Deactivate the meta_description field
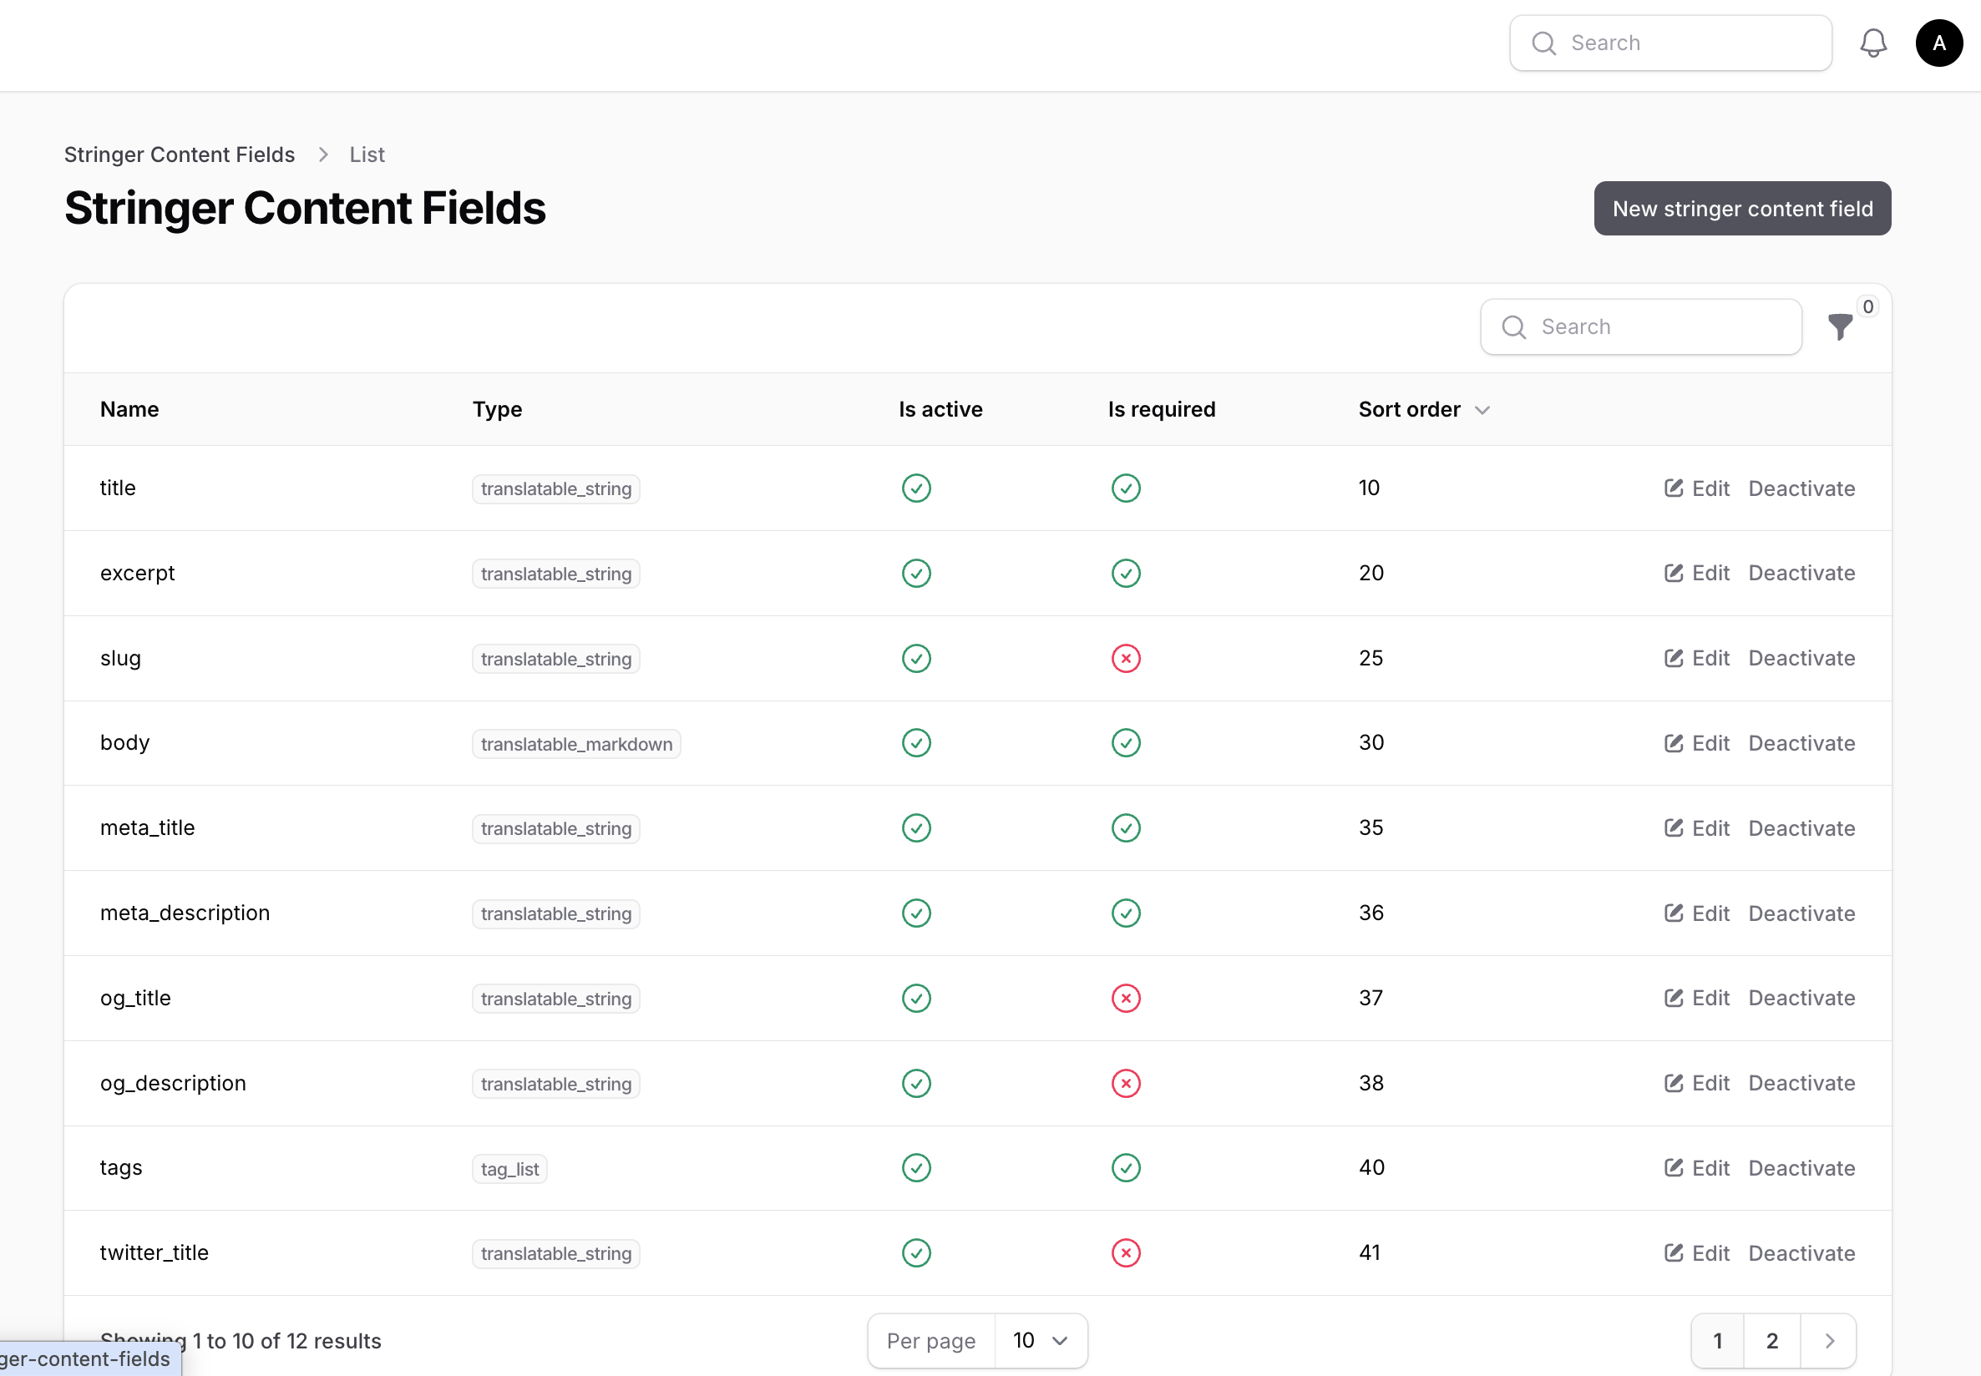Viewport: 1981px width, 1376px height. tap(1801, 913)
